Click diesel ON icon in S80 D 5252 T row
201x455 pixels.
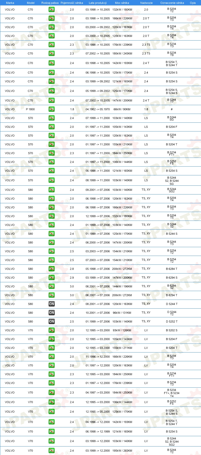point(52,321)
